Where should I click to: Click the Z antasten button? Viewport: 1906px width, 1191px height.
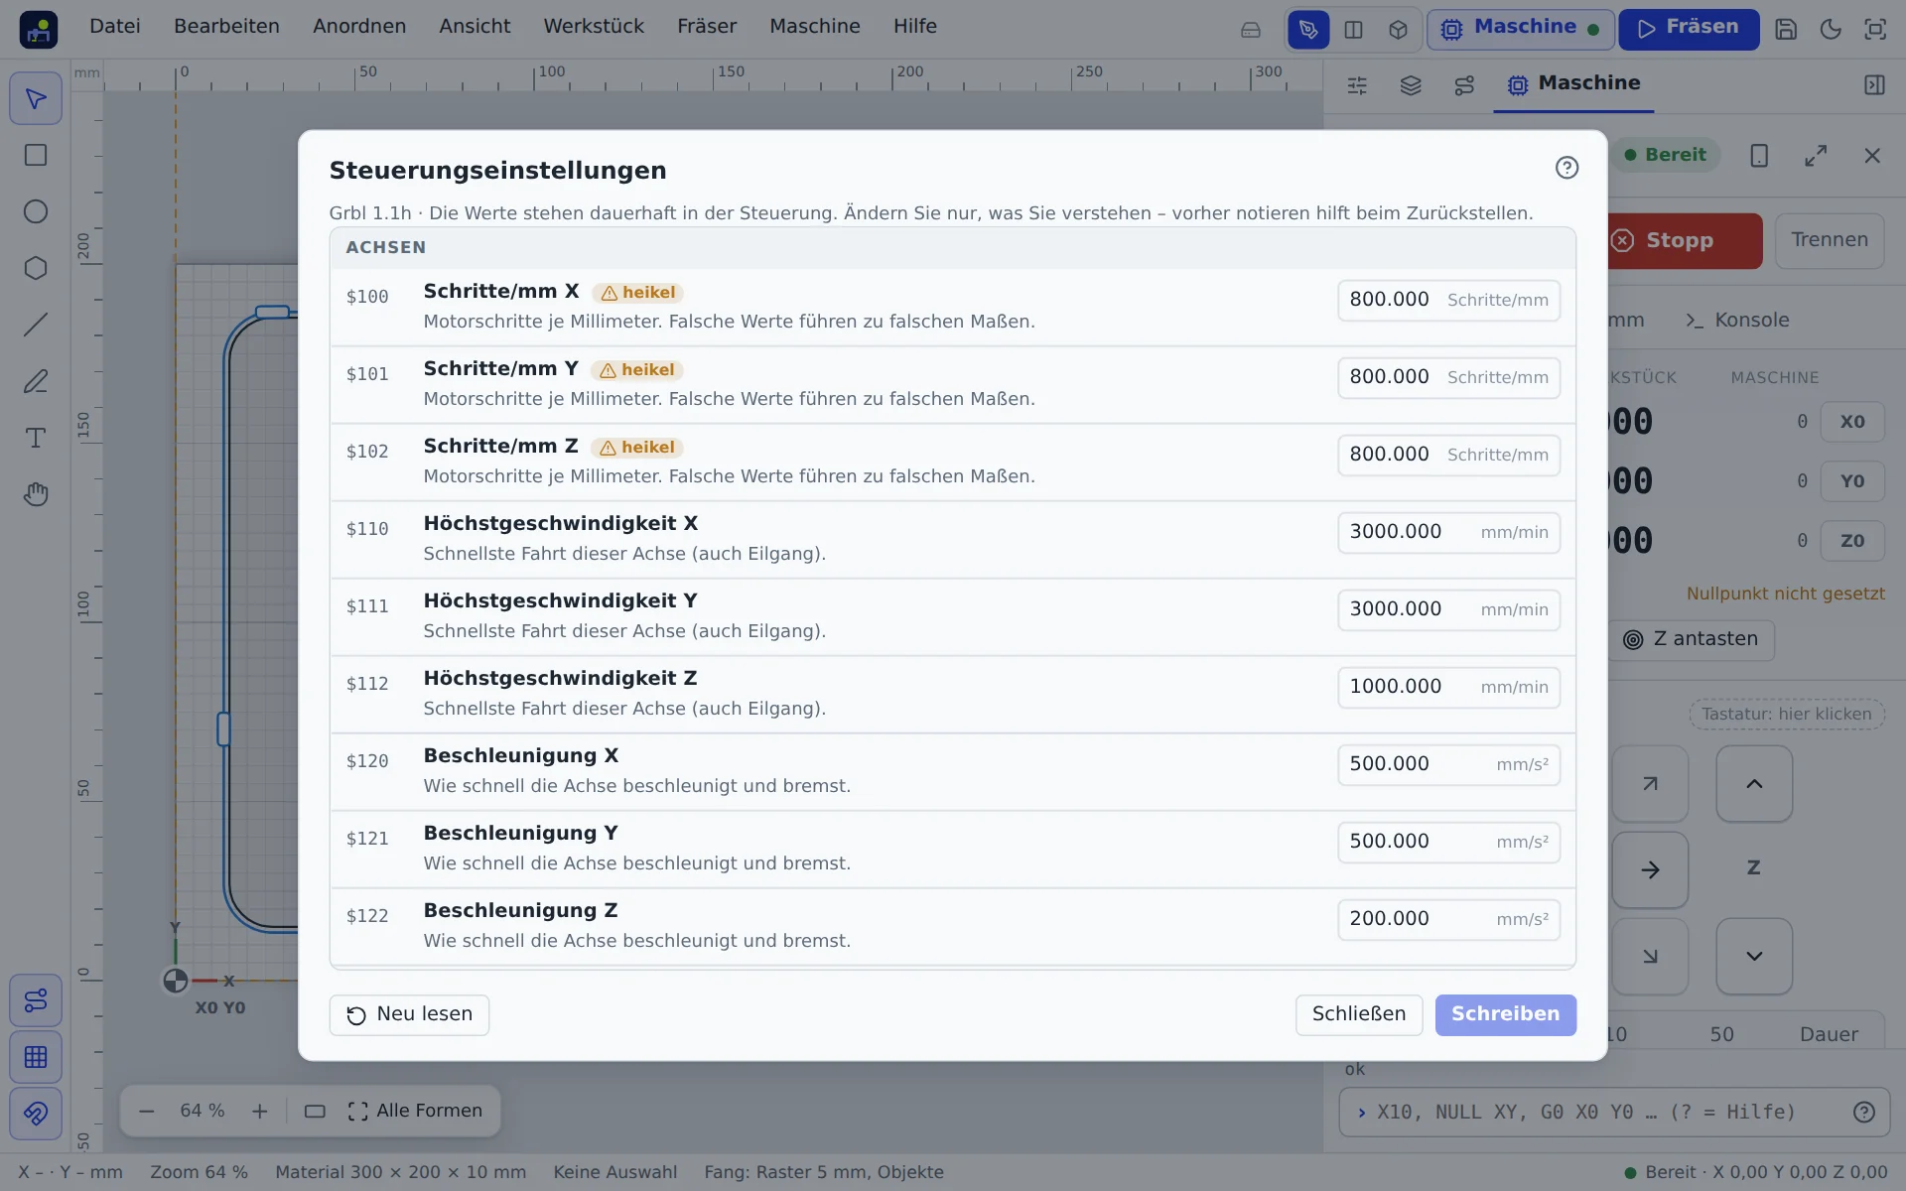click(x=1691, y=640)
